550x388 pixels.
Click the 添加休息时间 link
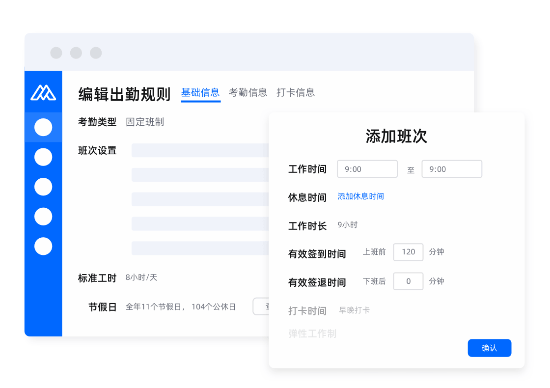pyautogui.click(x=360, y=196)
